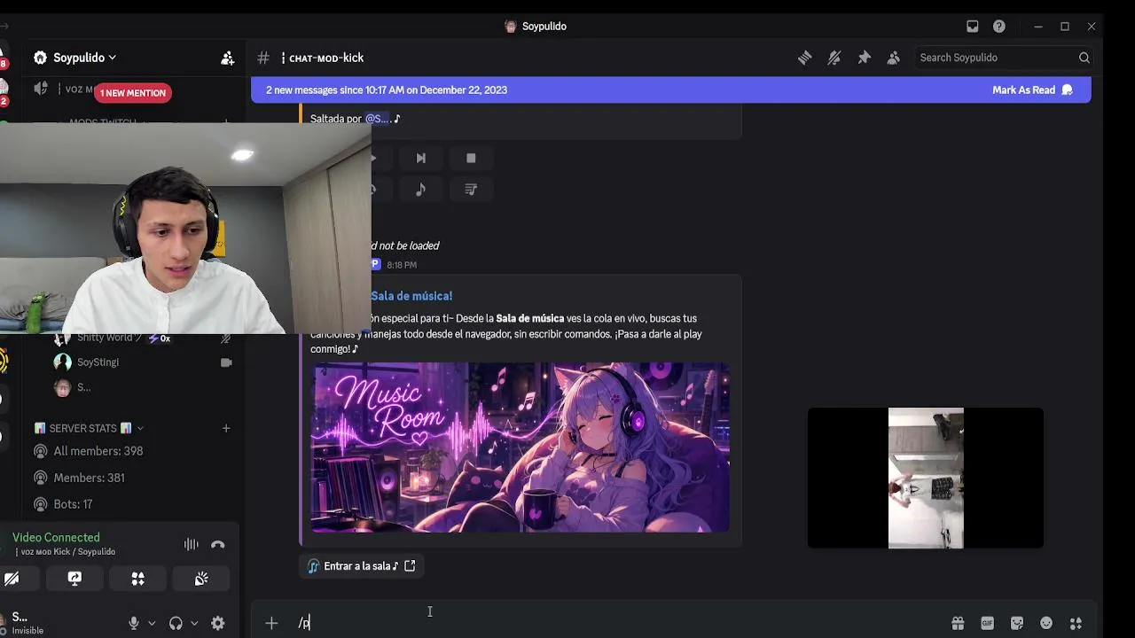Screen dimensions: 1135x638
Task: Open audio output options dropdown
Action: point(194,623)
